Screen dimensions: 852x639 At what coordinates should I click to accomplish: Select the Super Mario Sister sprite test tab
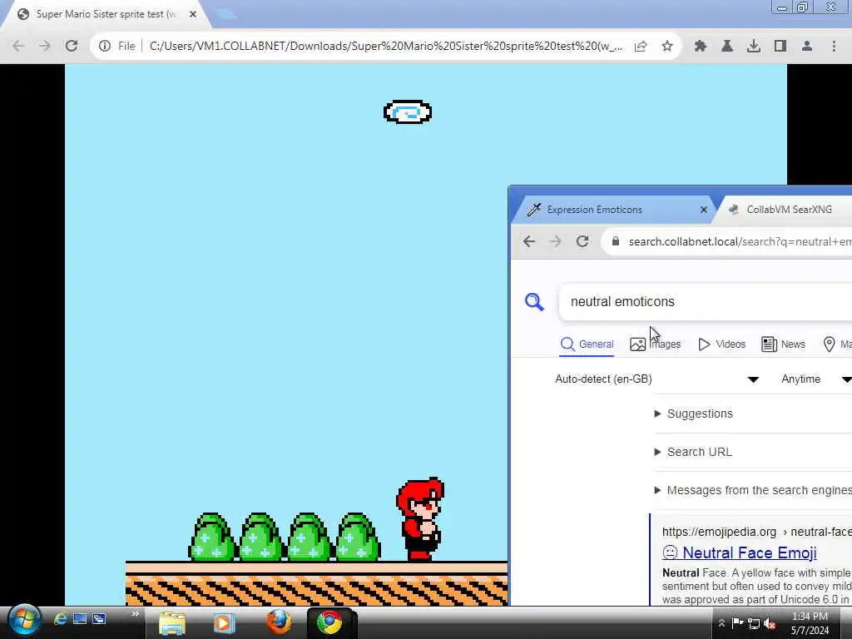(106, 14)
